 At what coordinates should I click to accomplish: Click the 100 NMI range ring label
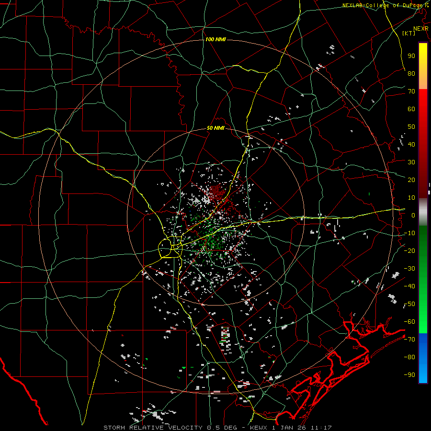tap(215, 39)
